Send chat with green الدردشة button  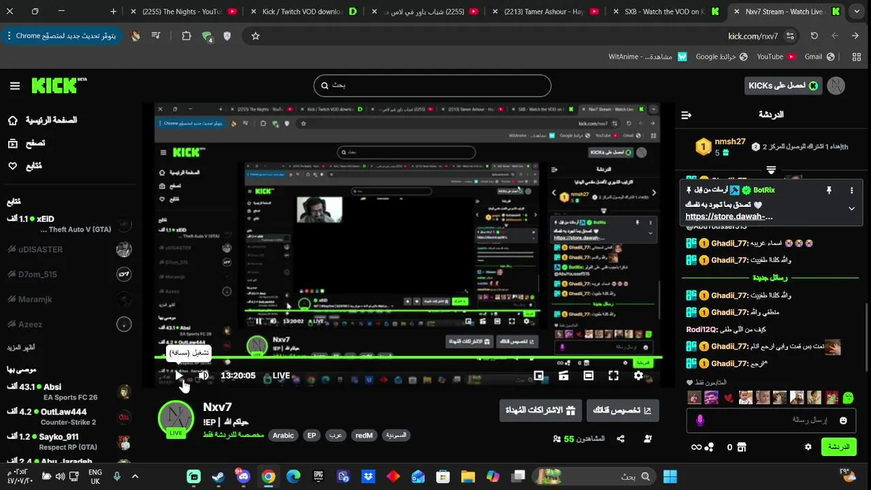[x=839, y=447]
